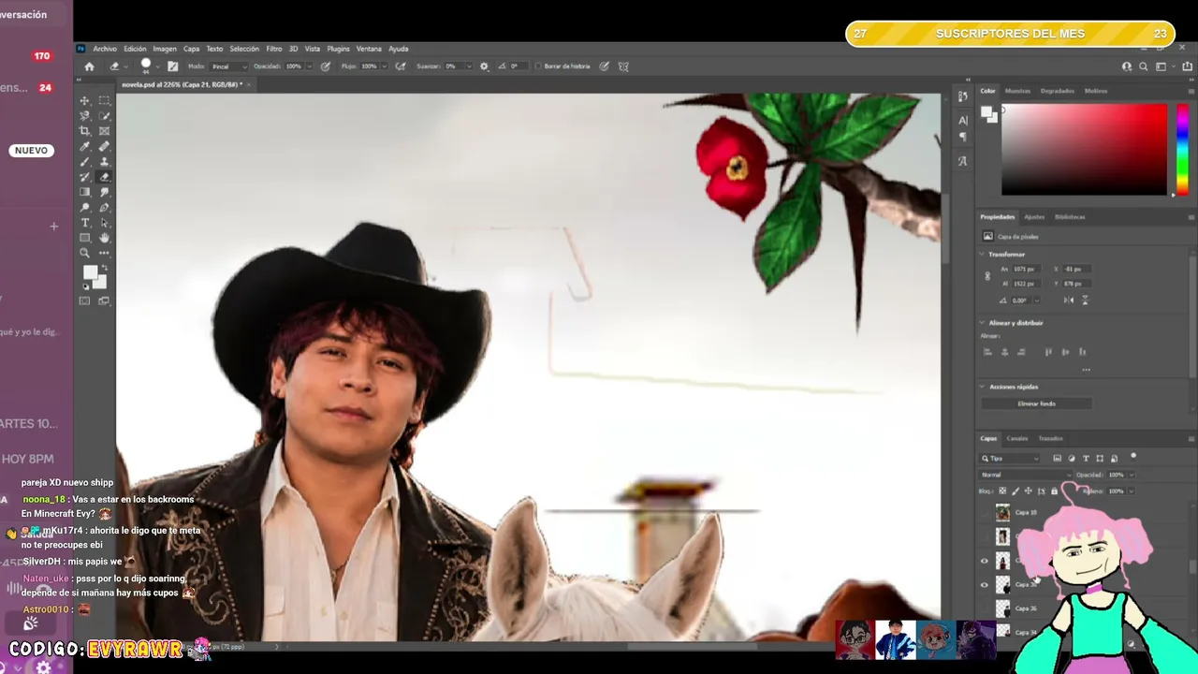Select the Zoom tool
This screenshot has width=1198, height=674.
85,253
